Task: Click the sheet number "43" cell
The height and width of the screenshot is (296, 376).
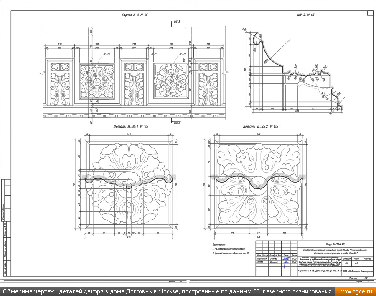Action: click(356, 263)
